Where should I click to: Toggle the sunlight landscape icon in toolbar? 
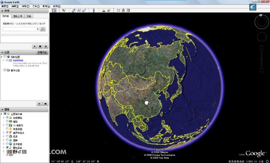(103, 10)
